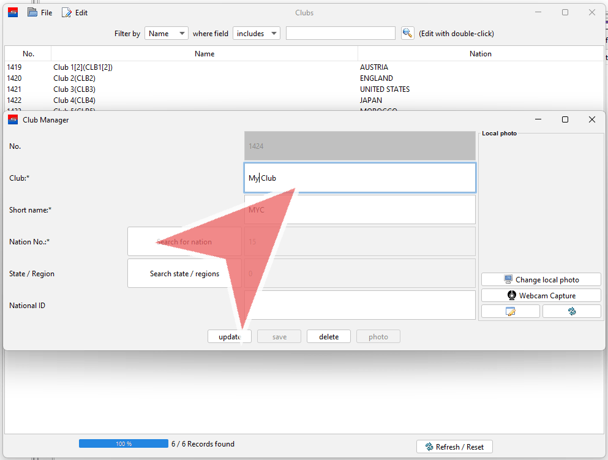Click the Clubs window app logo icon

point(13,12)
